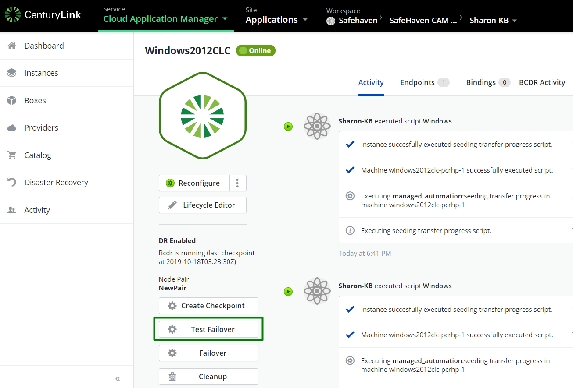
Task: Click the Cleanup button
Action: [208, 377]
